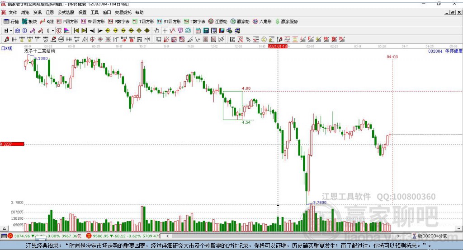
Task: Select the Gann fan lines tool
Action: [x=167, y=39]
